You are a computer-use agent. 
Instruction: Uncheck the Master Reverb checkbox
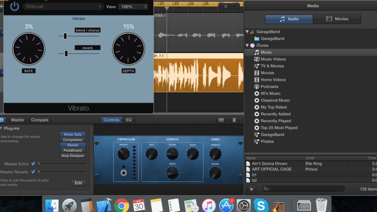coord(33,172)
